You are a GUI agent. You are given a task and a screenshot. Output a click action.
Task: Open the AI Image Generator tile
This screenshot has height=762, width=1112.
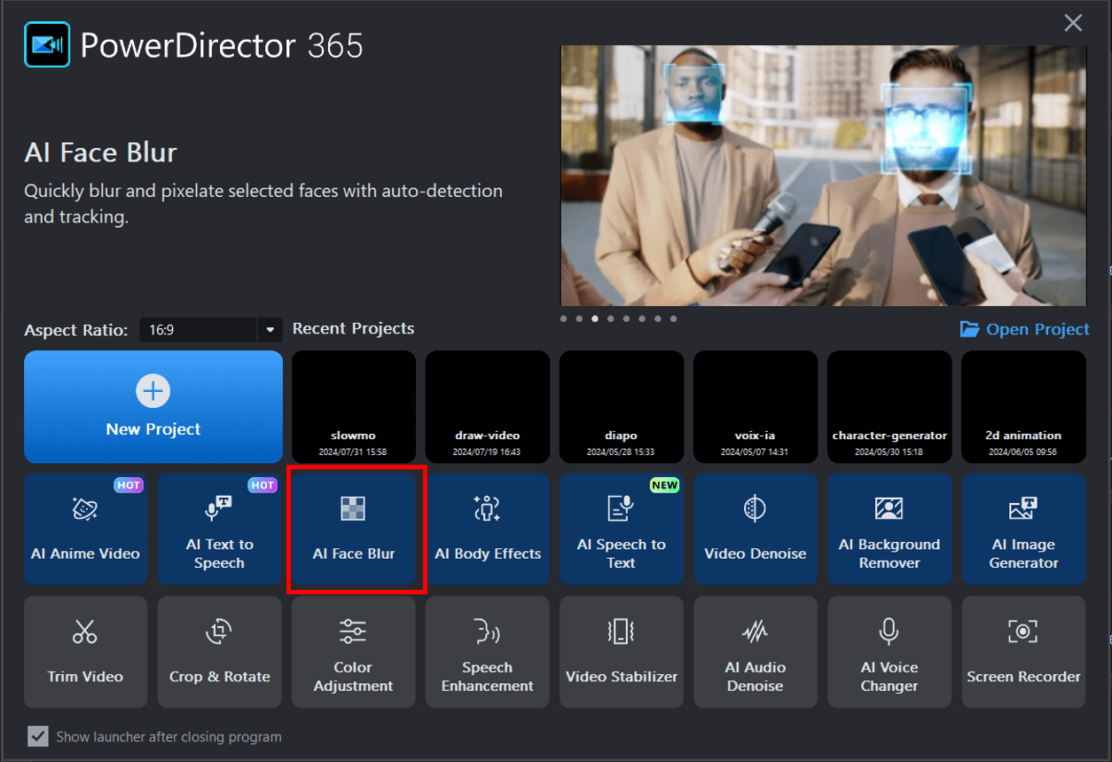1023,529
